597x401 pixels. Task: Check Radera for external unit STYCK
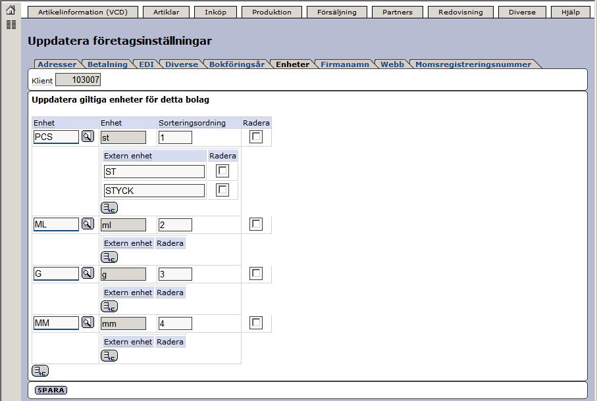tap(222, 190)
